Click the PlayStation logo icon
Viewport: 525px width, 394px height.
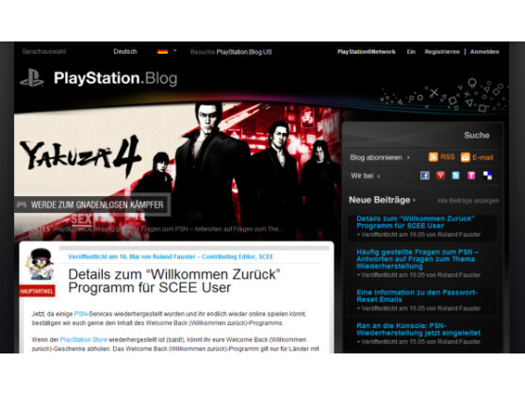coord(32,78)
